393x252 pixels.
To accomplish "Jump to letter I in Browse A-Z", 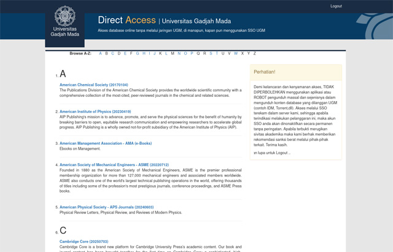I will click(x=149, y=53).
